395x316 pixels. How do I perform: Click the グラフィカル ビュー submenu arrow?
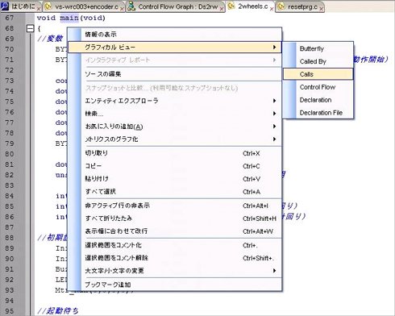point(274,48)
